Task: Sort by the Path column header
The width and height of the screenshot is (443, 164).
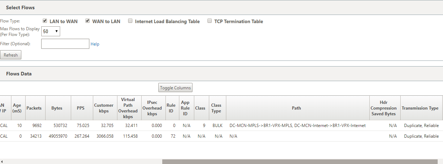Action: (x=296, y=108)
